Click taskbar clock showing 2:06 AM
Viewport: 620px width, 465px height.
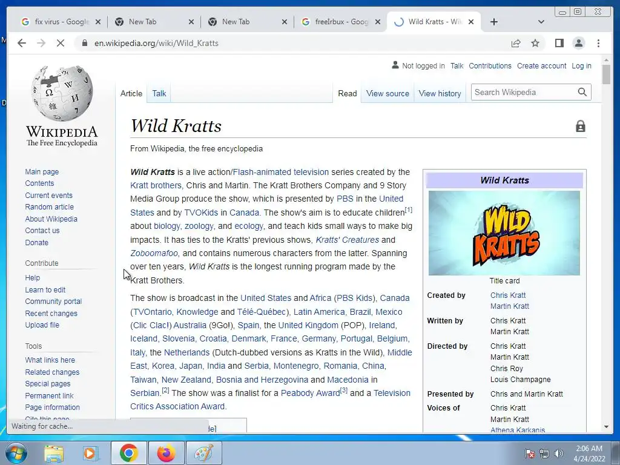pos(589,453)
